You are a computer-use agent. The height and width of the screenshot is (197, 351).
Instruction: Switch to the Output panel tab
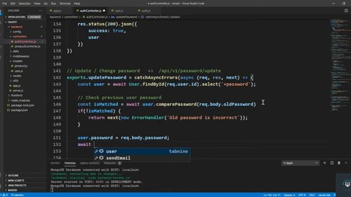coord(55,163)
